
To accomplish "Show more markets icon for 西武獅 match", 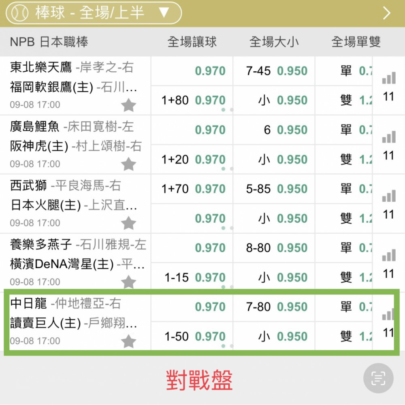I will pyautogui.click(x=389, y=196).
